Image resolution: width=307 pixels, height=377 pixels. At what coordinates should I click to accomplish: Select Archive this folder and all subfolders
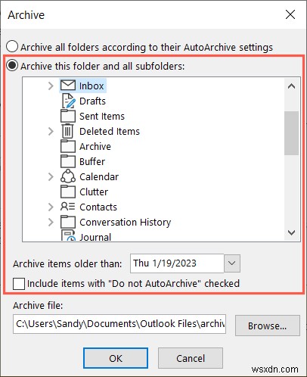coord(12,66)
